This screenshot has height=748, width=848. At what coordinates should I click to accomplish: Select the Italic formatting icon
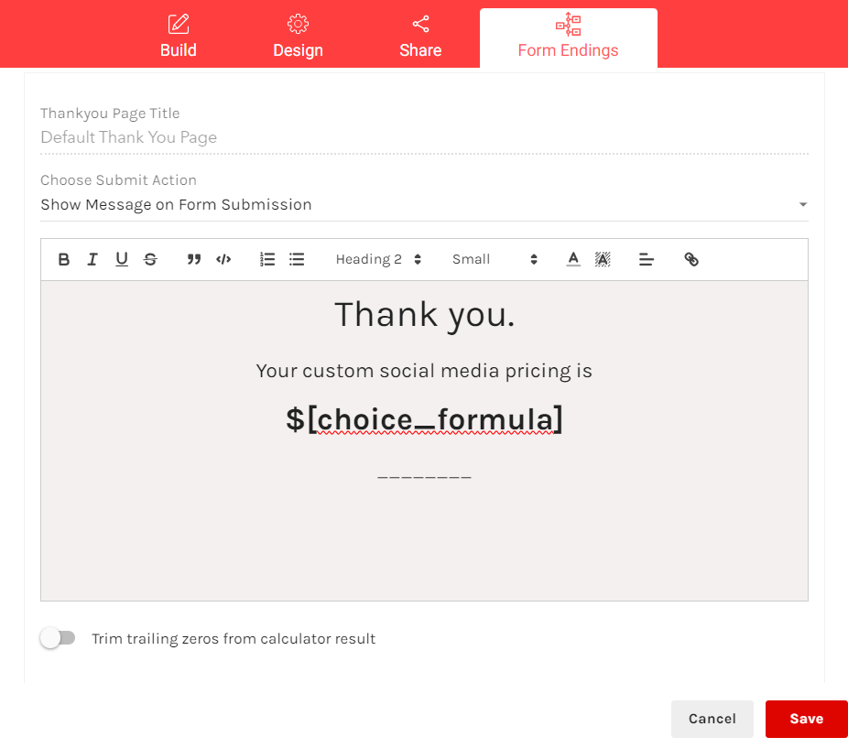click(92, 259)
